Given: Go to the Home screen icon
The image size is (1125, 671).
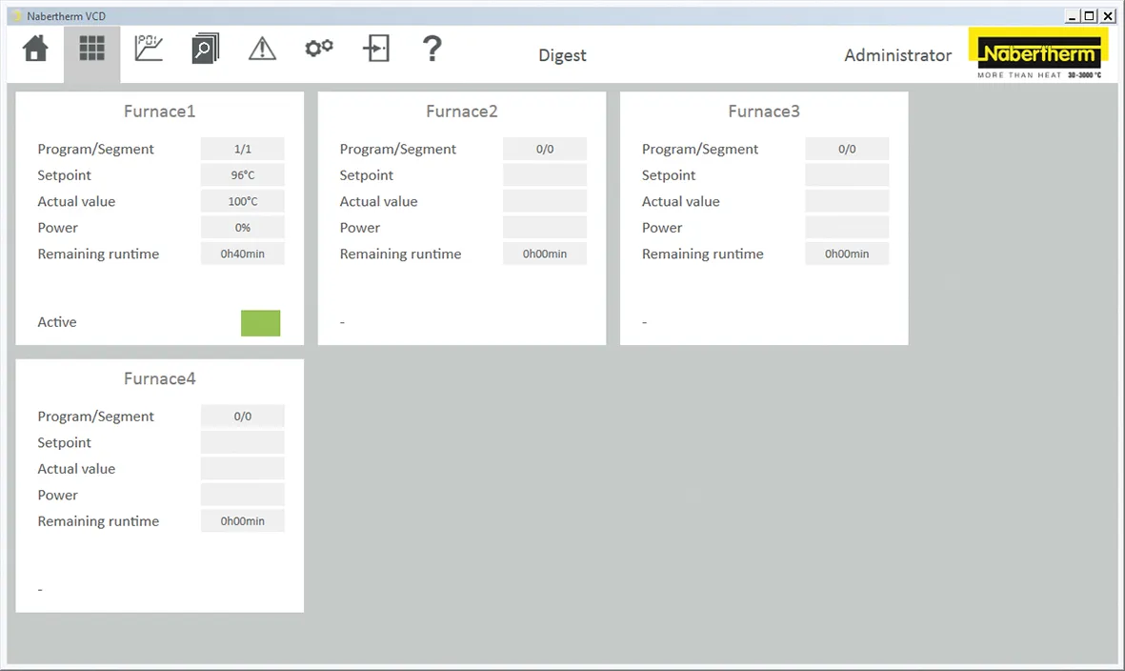Looking at the screenshot, I should coord(35,50).
